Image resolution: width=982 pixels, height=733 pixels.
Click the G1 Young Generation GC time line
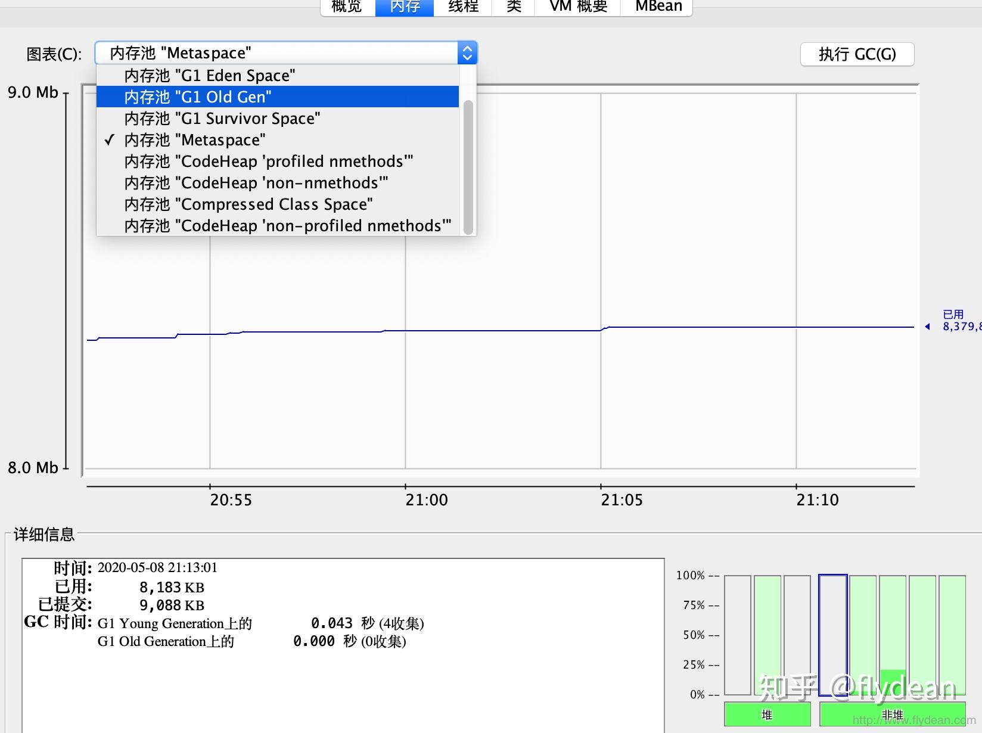tap(260, 623)
